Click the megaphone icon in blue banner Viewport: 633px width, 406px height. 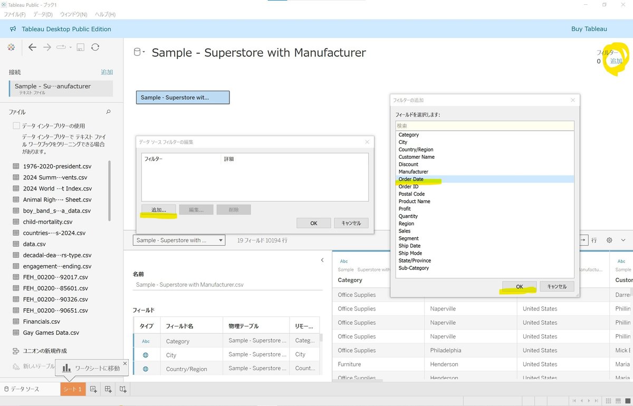point(13,29)
